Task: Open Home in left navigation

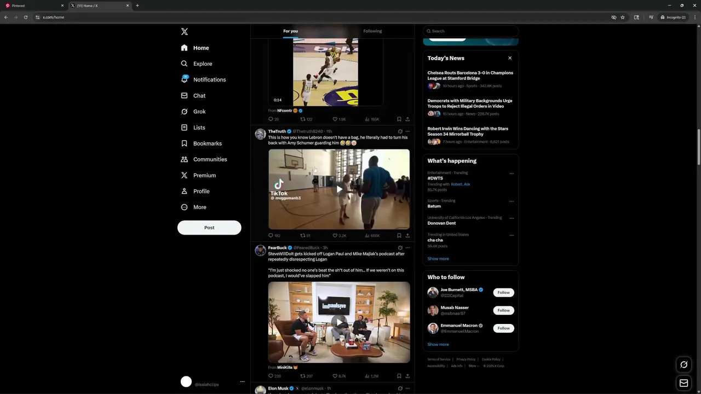Action: (195, 48)
